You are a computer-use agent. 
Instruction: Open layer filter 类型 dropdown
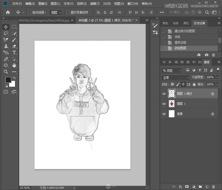pos(172,70)
